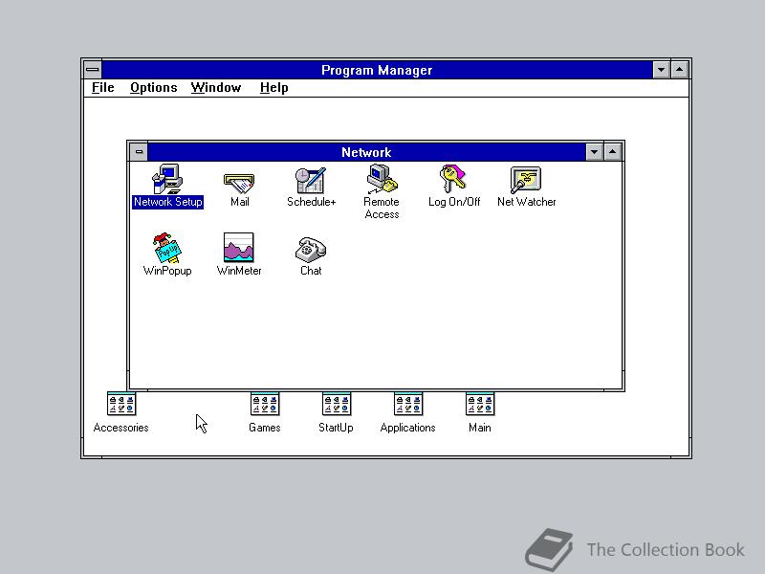Viewport: 765px width, 574px height.
Task: Select the Games group icon
Action: point(265,404)
